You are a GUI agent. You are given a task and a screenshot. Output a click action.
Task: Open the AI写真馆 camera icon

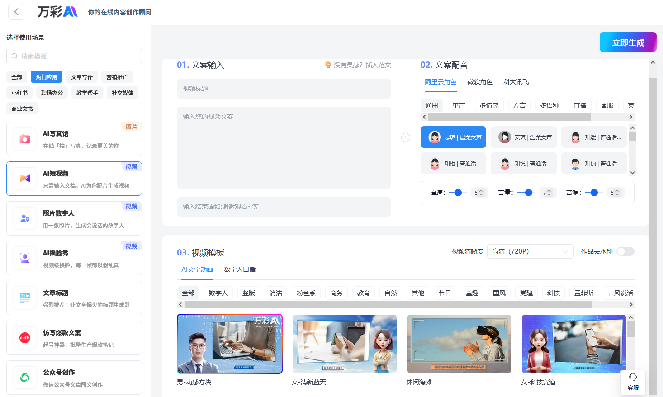(x=25, y=139)
